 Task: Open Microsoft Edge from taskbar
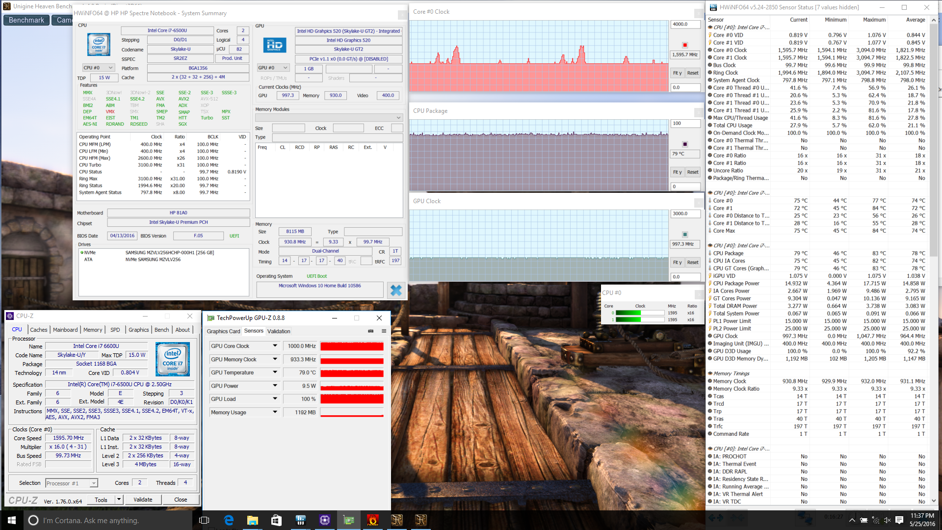(229, 520)
